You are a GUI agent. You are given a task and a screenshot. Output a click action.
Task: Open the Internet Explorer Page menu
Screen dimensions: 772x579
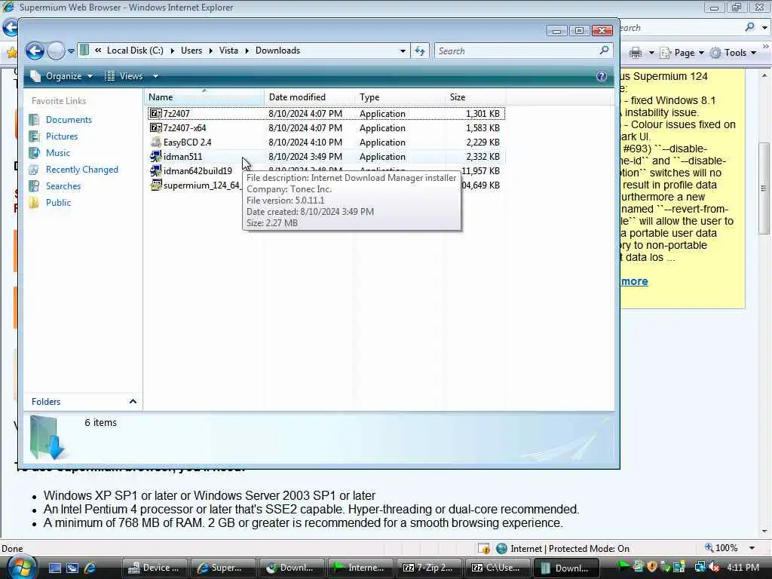682,53
